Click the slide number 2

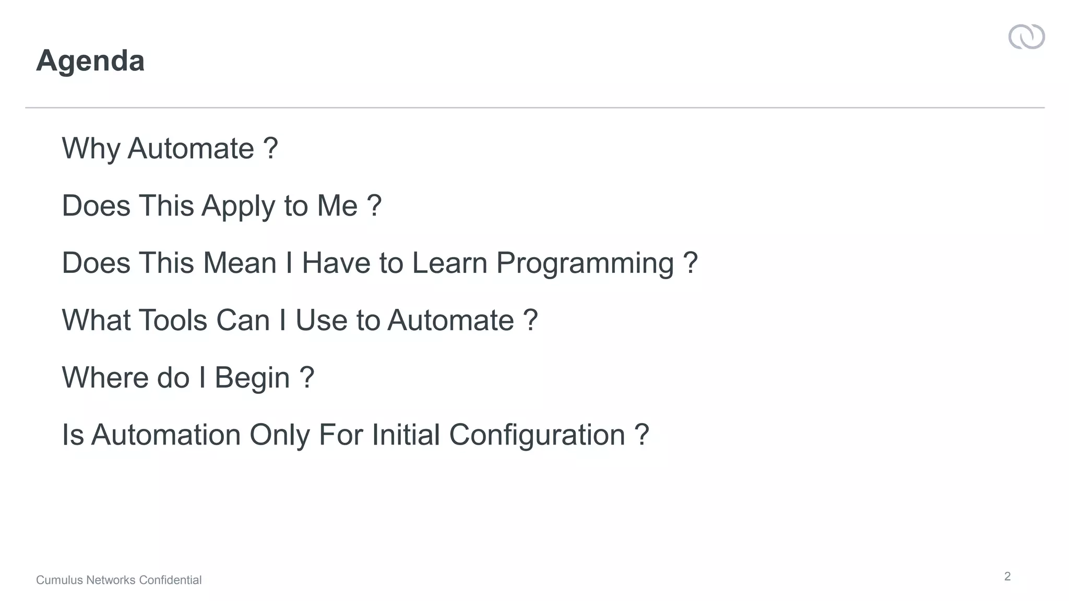click(1007, 576)
